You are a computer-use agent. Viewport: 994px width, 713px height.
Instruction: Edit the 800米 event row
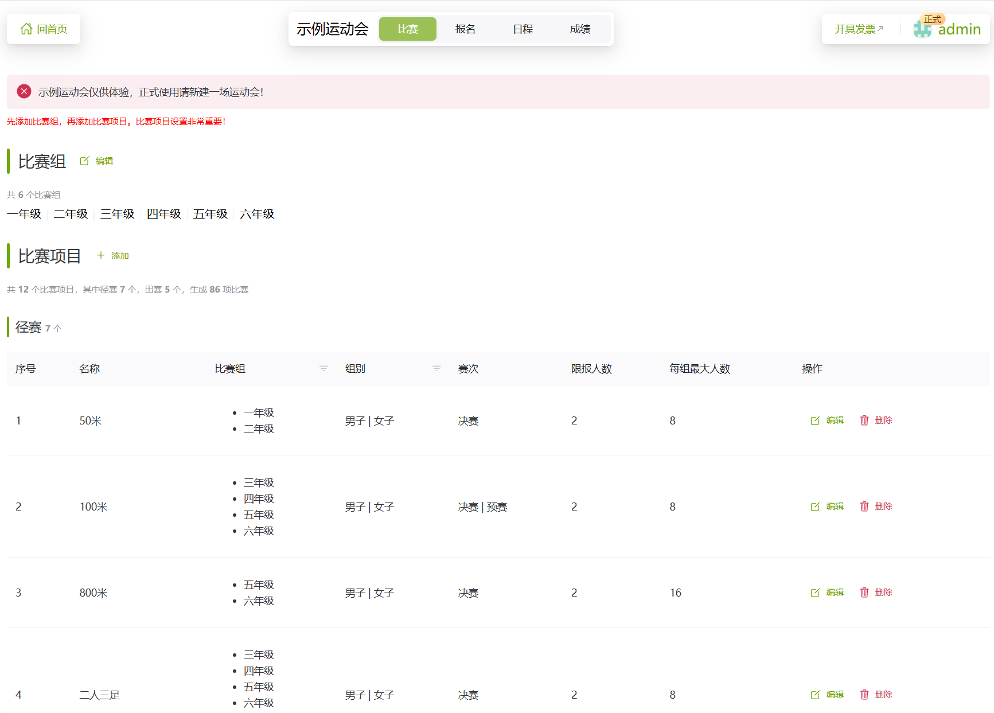(827, 593)
